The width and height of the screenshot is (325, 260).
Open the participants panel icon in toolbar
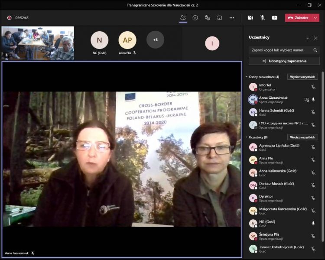coord(183,18)
